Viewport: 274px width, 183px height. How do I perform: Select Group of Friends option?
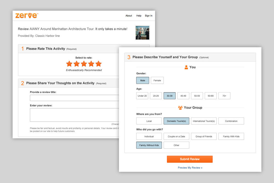coord(204,136)
